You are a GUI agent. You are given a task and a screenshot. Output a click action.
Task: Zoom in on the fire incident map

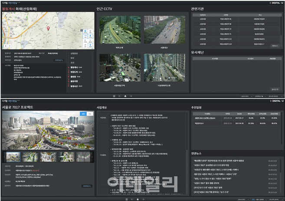click(6, 46)
